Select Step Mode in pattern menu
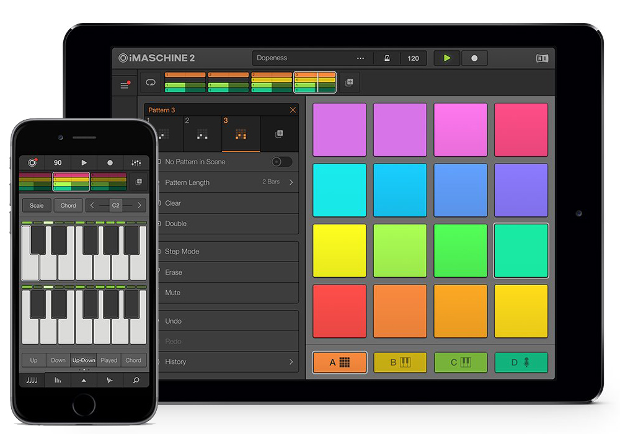 [x=228, y=251]
